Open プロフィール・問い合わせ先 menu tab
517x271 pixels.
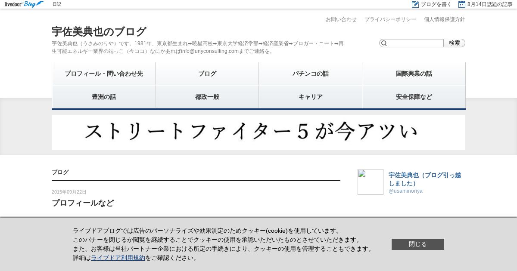(103, 74)
